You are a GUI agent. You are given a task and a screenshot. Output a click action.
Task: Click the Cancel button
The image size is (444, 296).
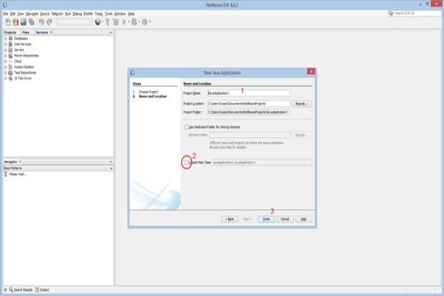[285, 219]
